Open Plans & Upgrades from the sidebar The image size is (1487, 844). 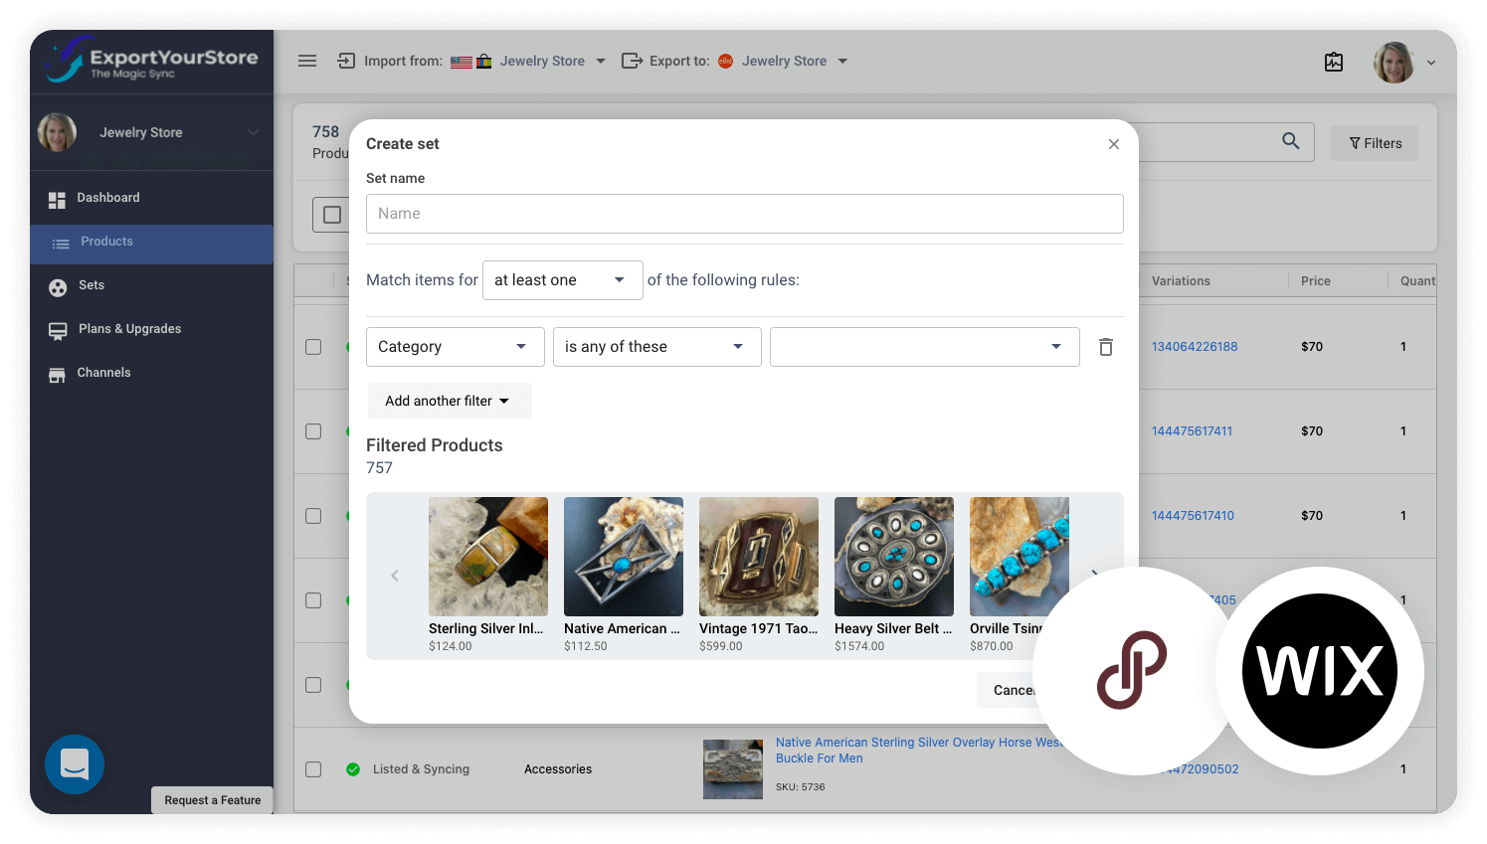coord(57,329)
